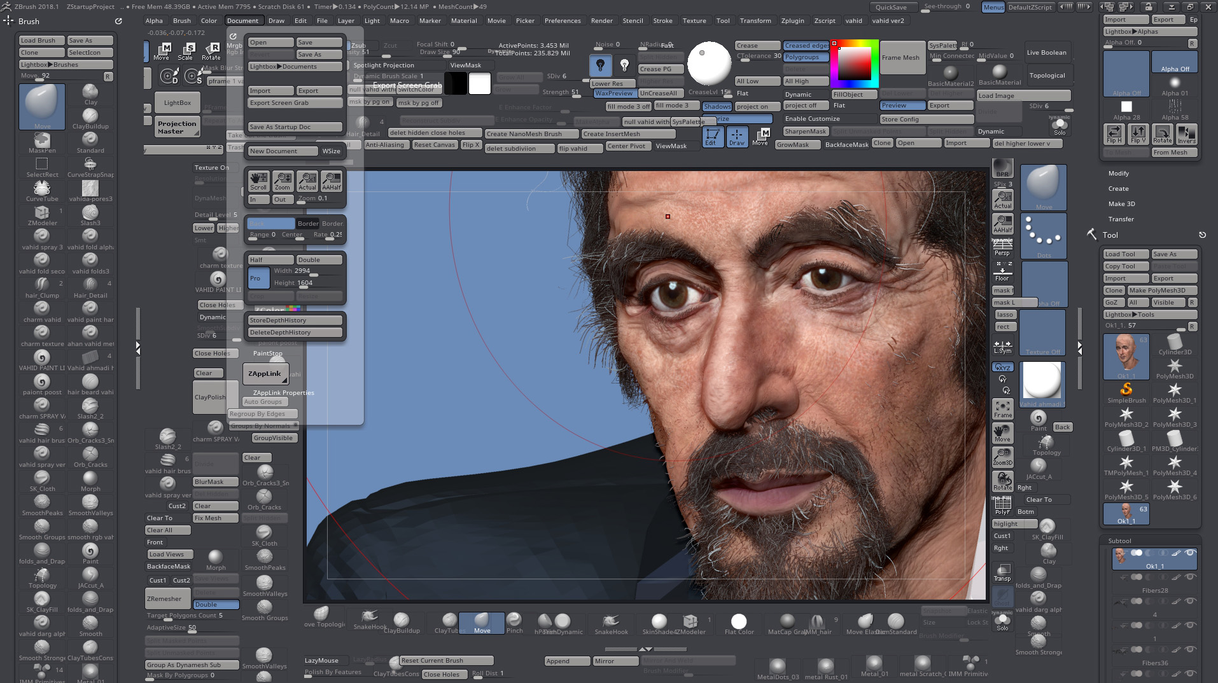Click the StoreDepthHistory button
Viewport: 1218px width, 683px height.
coord(295,320)
